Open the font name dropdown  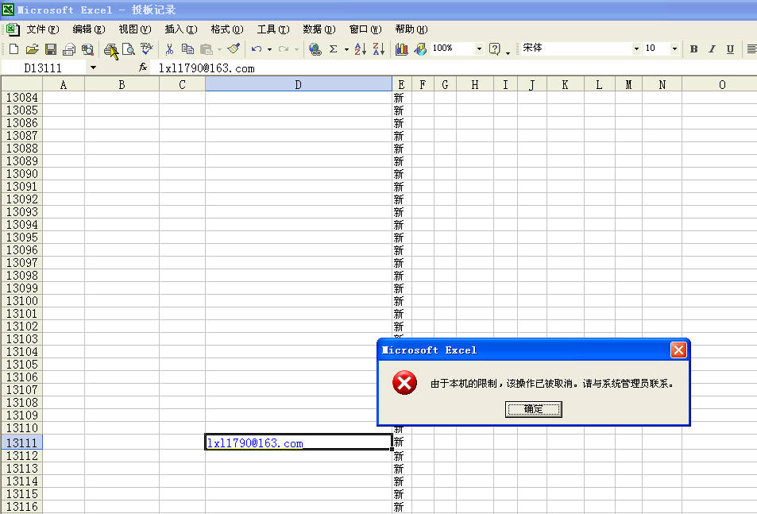636,48
